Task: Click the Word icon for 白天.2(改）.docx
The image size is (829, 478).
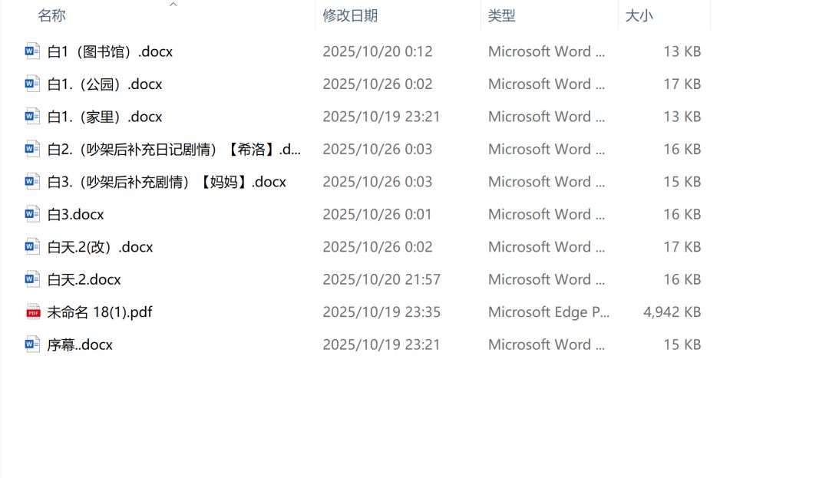Action: coord(31,246)
